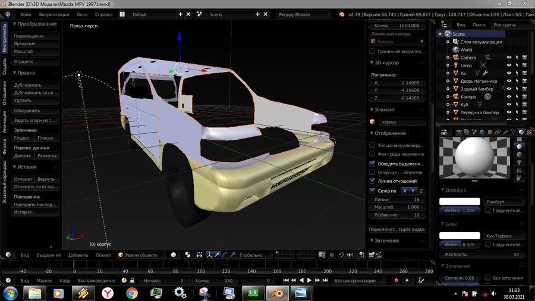Open the Texture properties tab icon
Image resolution: width=535 pixels, height=301 pixels.
pos(529,132)
